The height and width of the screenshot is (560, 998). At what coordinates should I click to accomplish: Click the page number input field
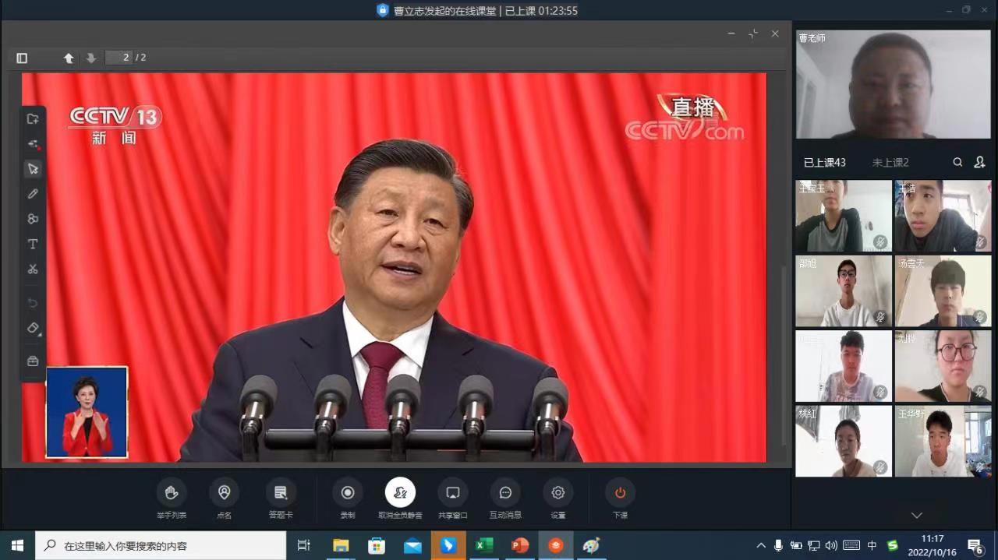(x=119, y=58)
